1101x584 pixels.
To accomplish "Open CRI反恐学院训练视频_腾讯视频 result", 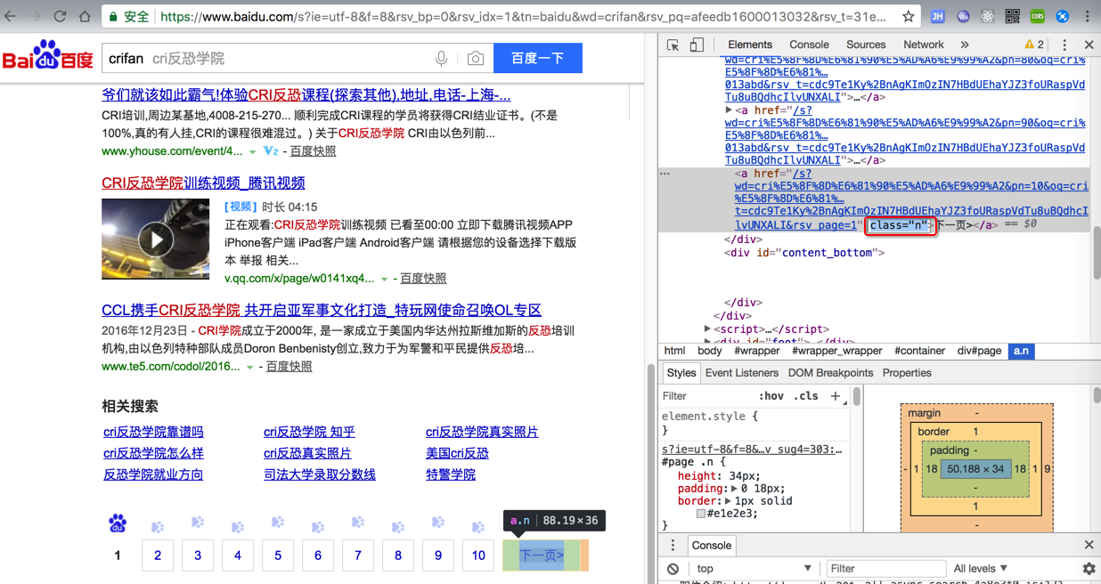I will [x=203, y=182].
